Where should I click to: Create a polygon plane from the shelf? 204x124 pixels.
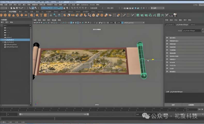[22, 15]
